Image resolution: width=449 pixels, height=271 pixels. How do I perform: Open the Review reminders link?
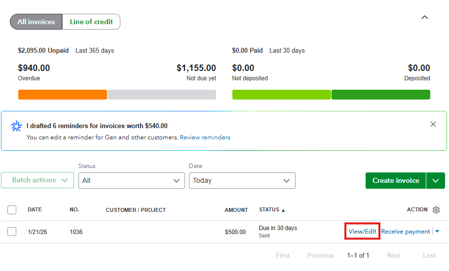[x=205, y=137]
